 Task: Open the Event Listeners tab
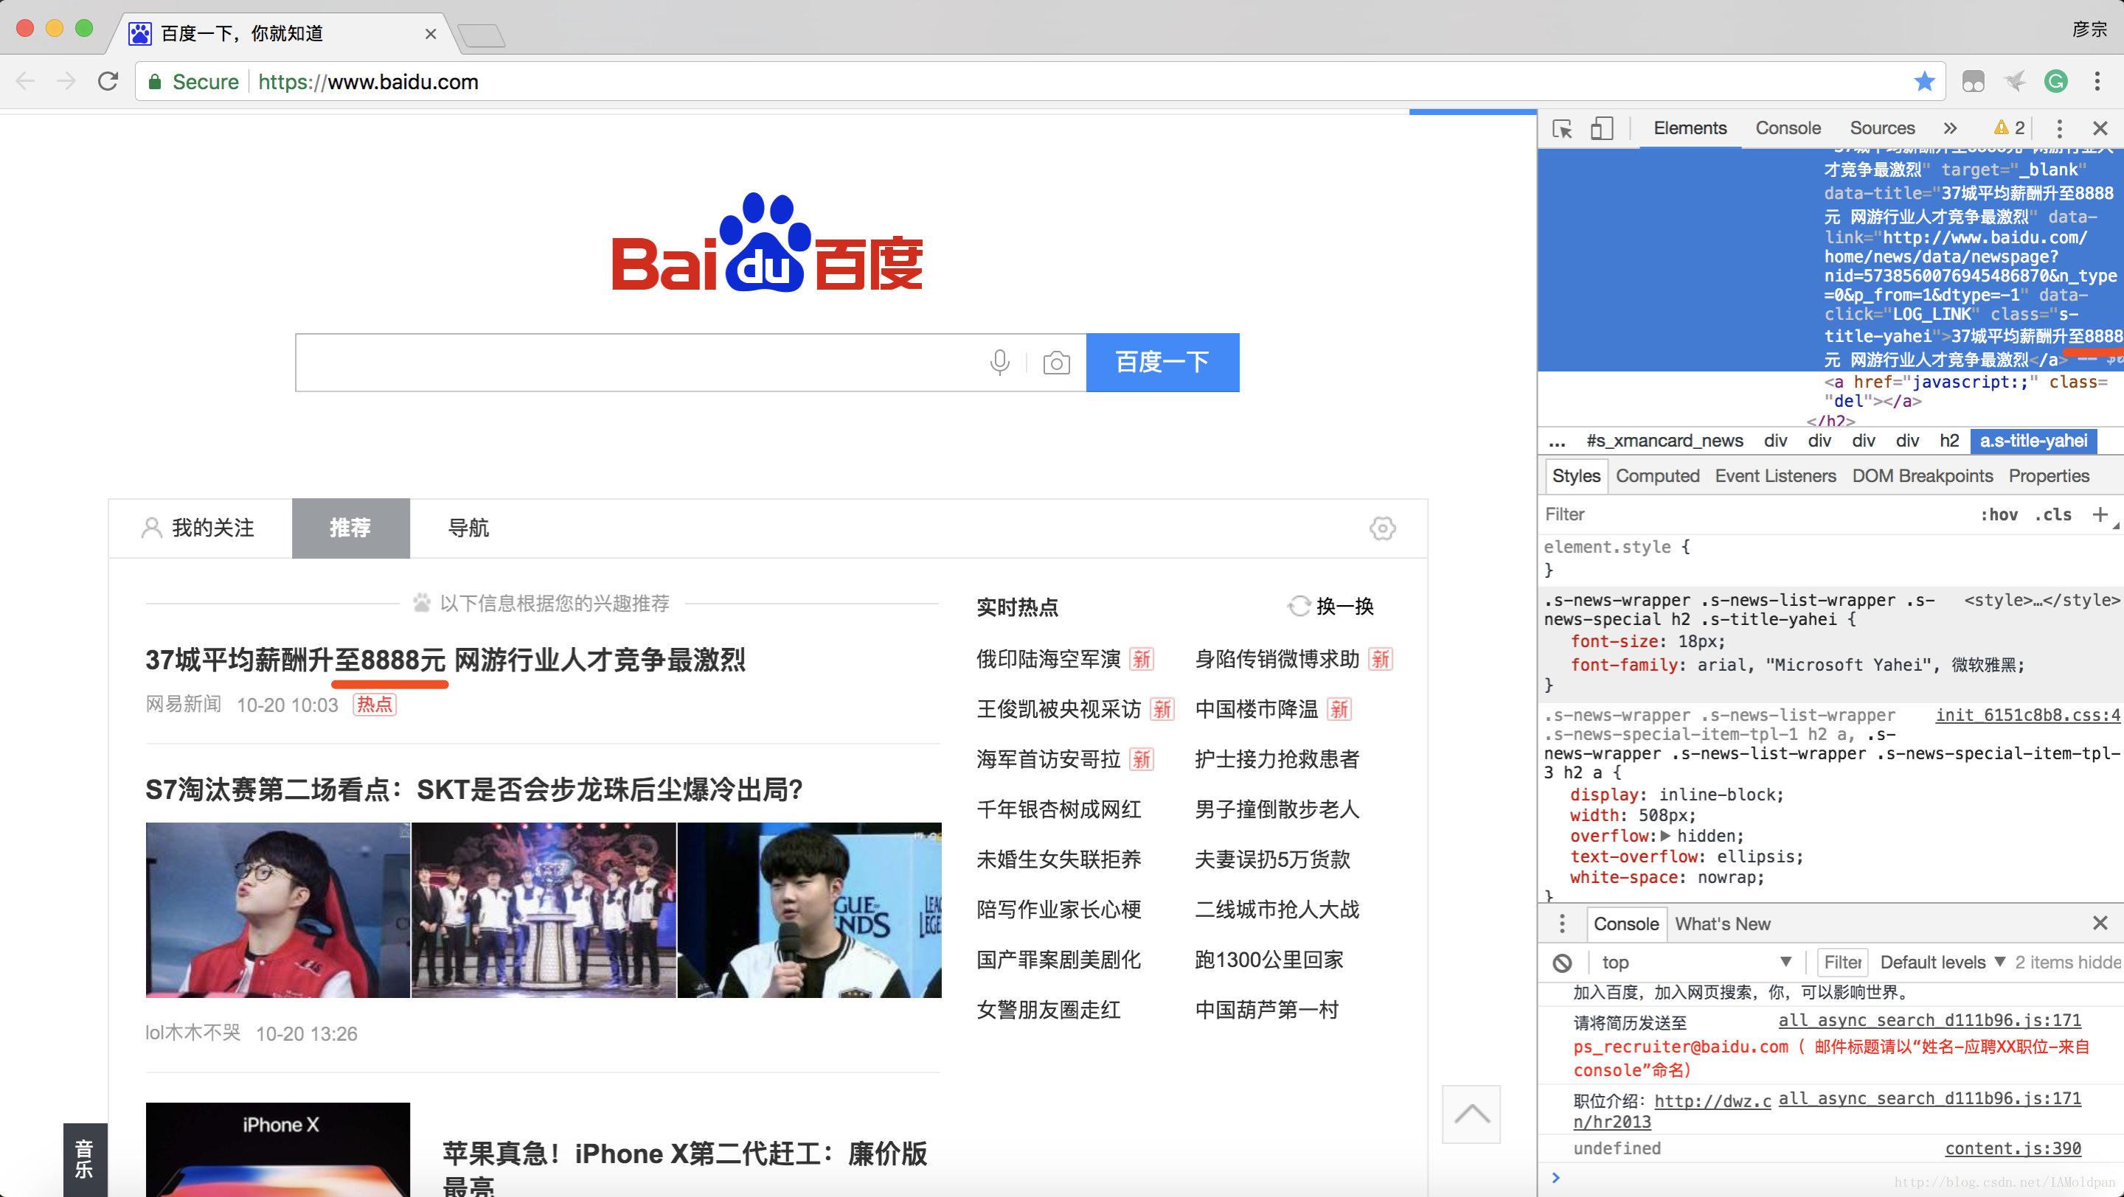1775,476
